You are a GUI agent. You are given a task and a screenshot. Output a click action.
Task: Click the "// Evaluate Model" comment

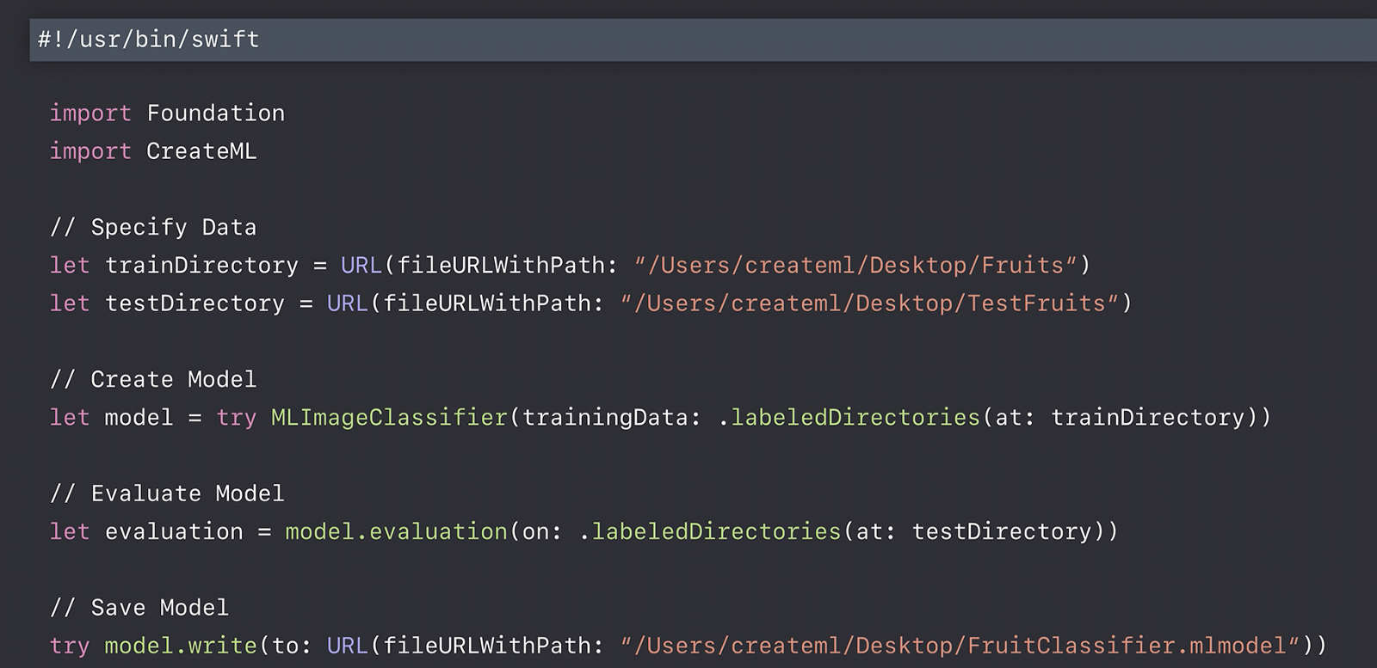[167, 493]
